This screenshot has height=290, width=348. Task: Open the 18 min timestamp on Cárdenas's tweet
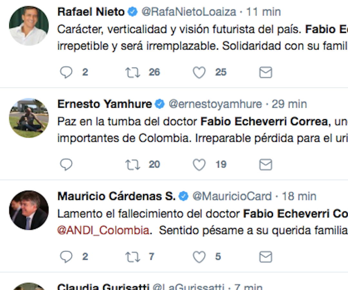click(x=299, y=196)
